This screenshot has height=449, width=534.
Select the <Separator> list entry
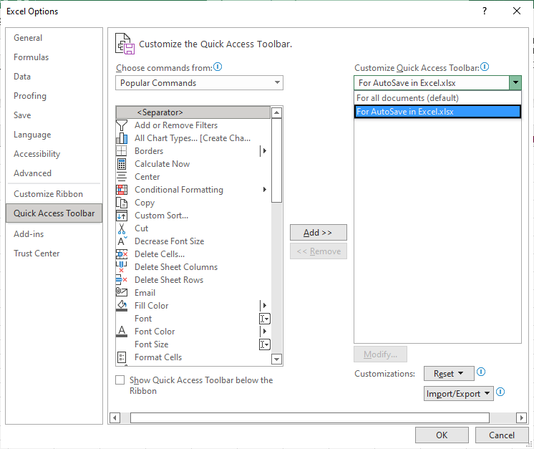(193, 112)
